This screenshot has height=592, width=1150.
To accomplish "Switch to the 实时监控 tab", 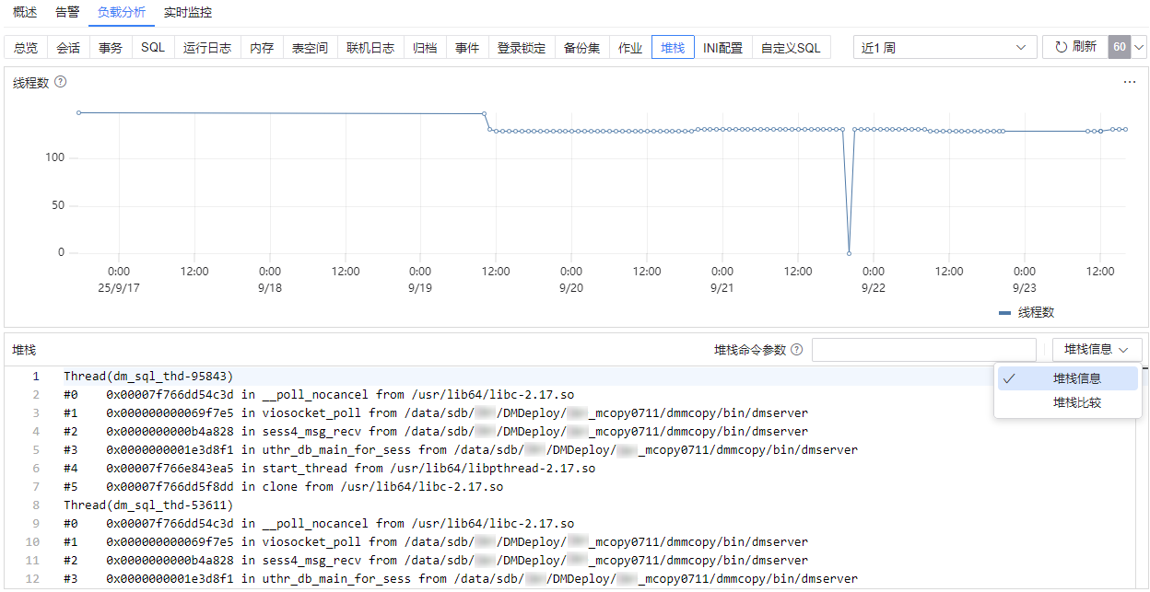I will click(187, 13).
